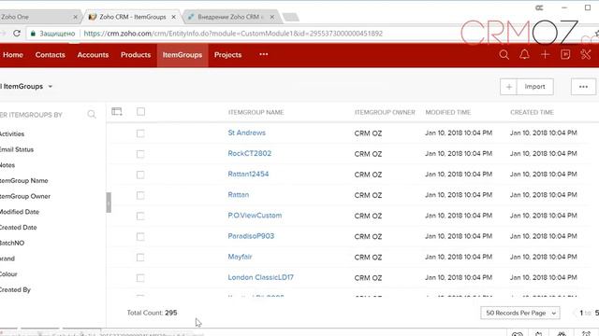The width and height of the screenshot is (599, 336).
Task: Expand the Email Status filter
Action: pyautogui.click(x=17, y=149)
